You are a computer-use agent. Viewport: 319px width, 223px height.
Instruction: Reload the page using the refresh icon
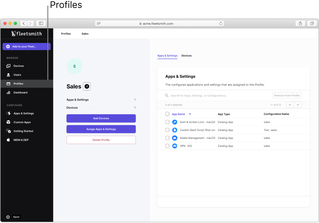coord(220,23)
